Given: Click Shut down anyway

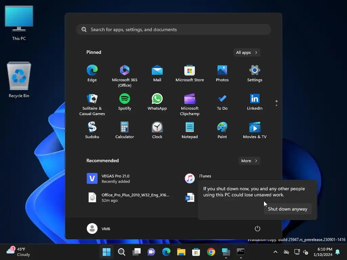Looking at the screenshot, I should click(x=287, y=209).
